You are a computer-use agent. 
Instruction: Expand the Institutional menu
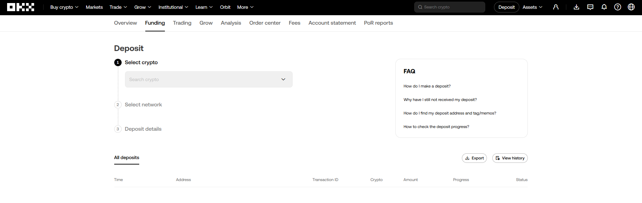point(173,7)
